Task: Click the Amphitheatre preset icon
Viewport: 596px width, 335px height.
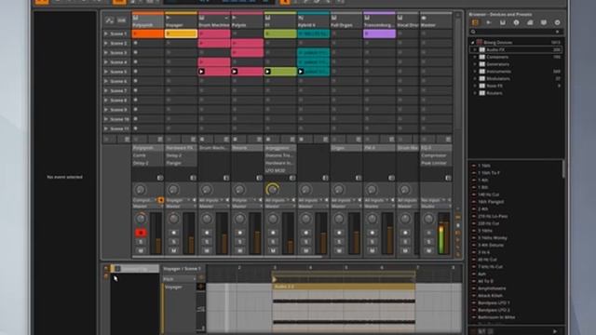Action: pos(474,288)
